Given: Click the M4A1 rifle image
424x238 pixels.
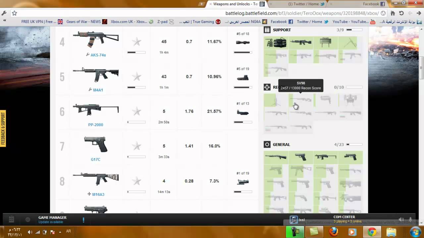Looking at the screenshot, I should click(96, 75).
